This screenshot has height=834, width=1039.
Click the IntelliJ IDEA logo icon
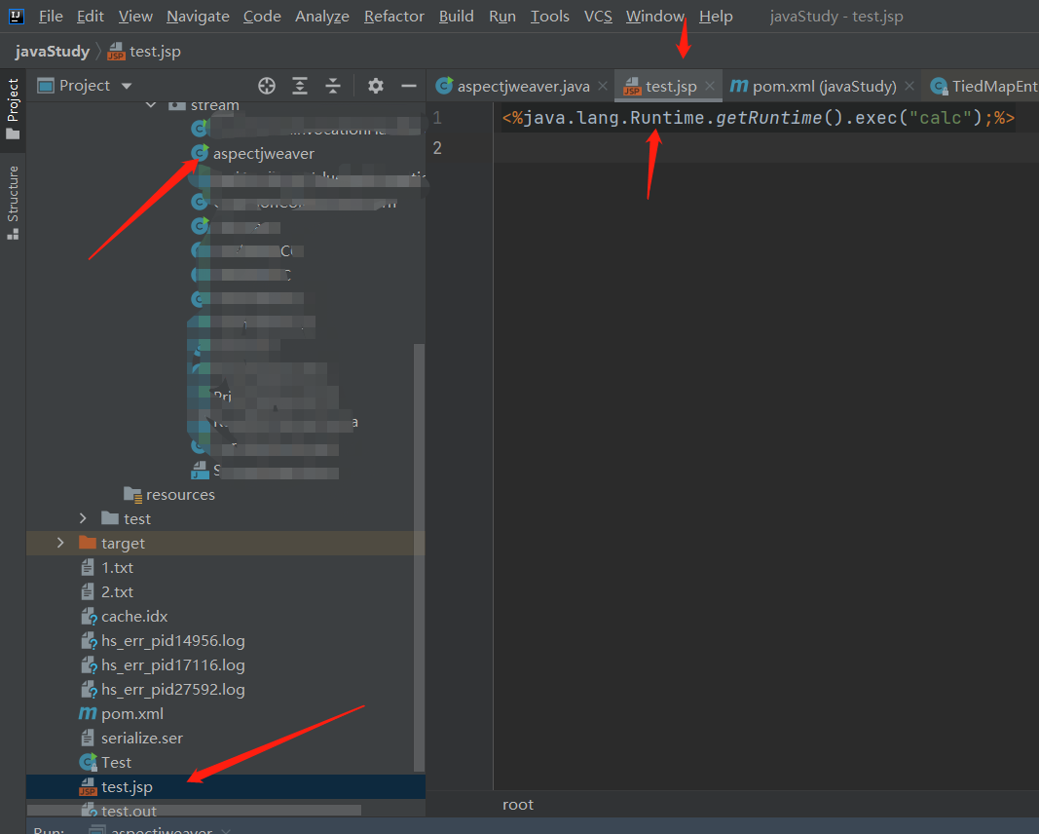pos(16,16)
